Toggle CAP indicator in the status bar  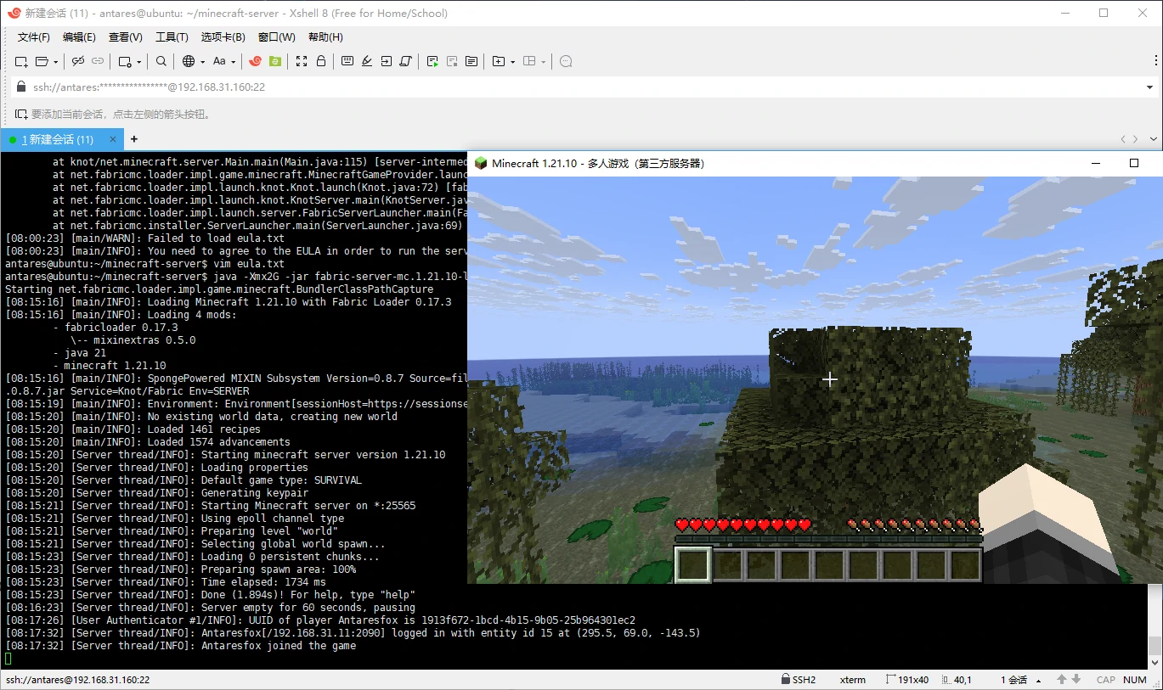click(x=1106, y=679)
